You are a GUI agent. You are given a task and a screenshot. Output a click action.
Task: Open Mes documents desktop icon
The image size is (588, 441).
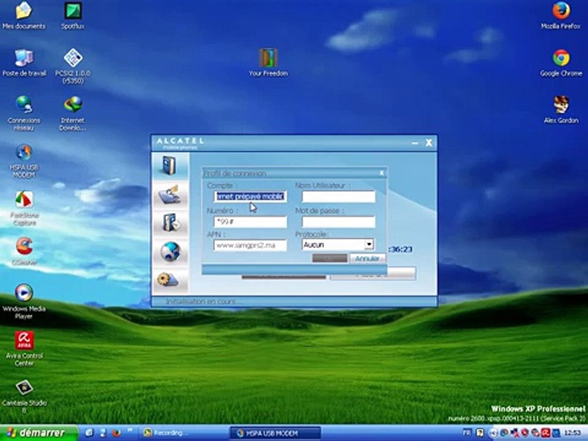click(24, 16)
